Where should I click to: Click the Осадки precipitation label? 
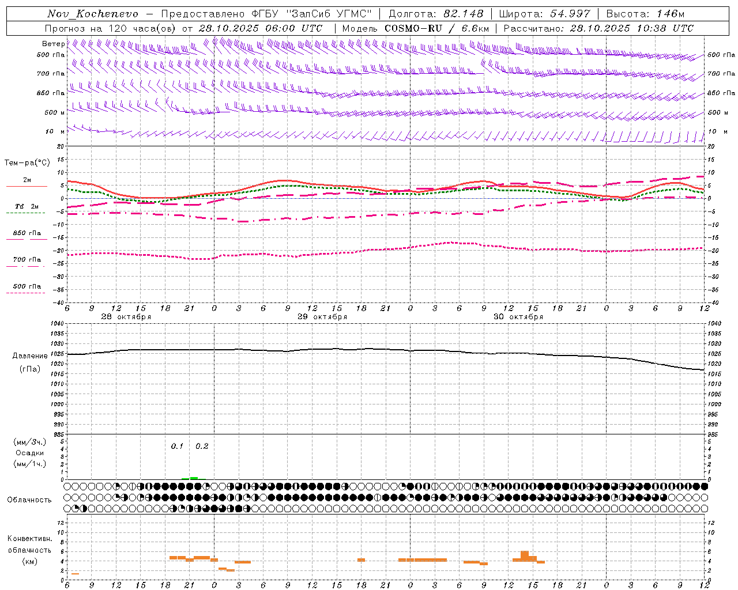pyautogui.click(x=29, y=453)
